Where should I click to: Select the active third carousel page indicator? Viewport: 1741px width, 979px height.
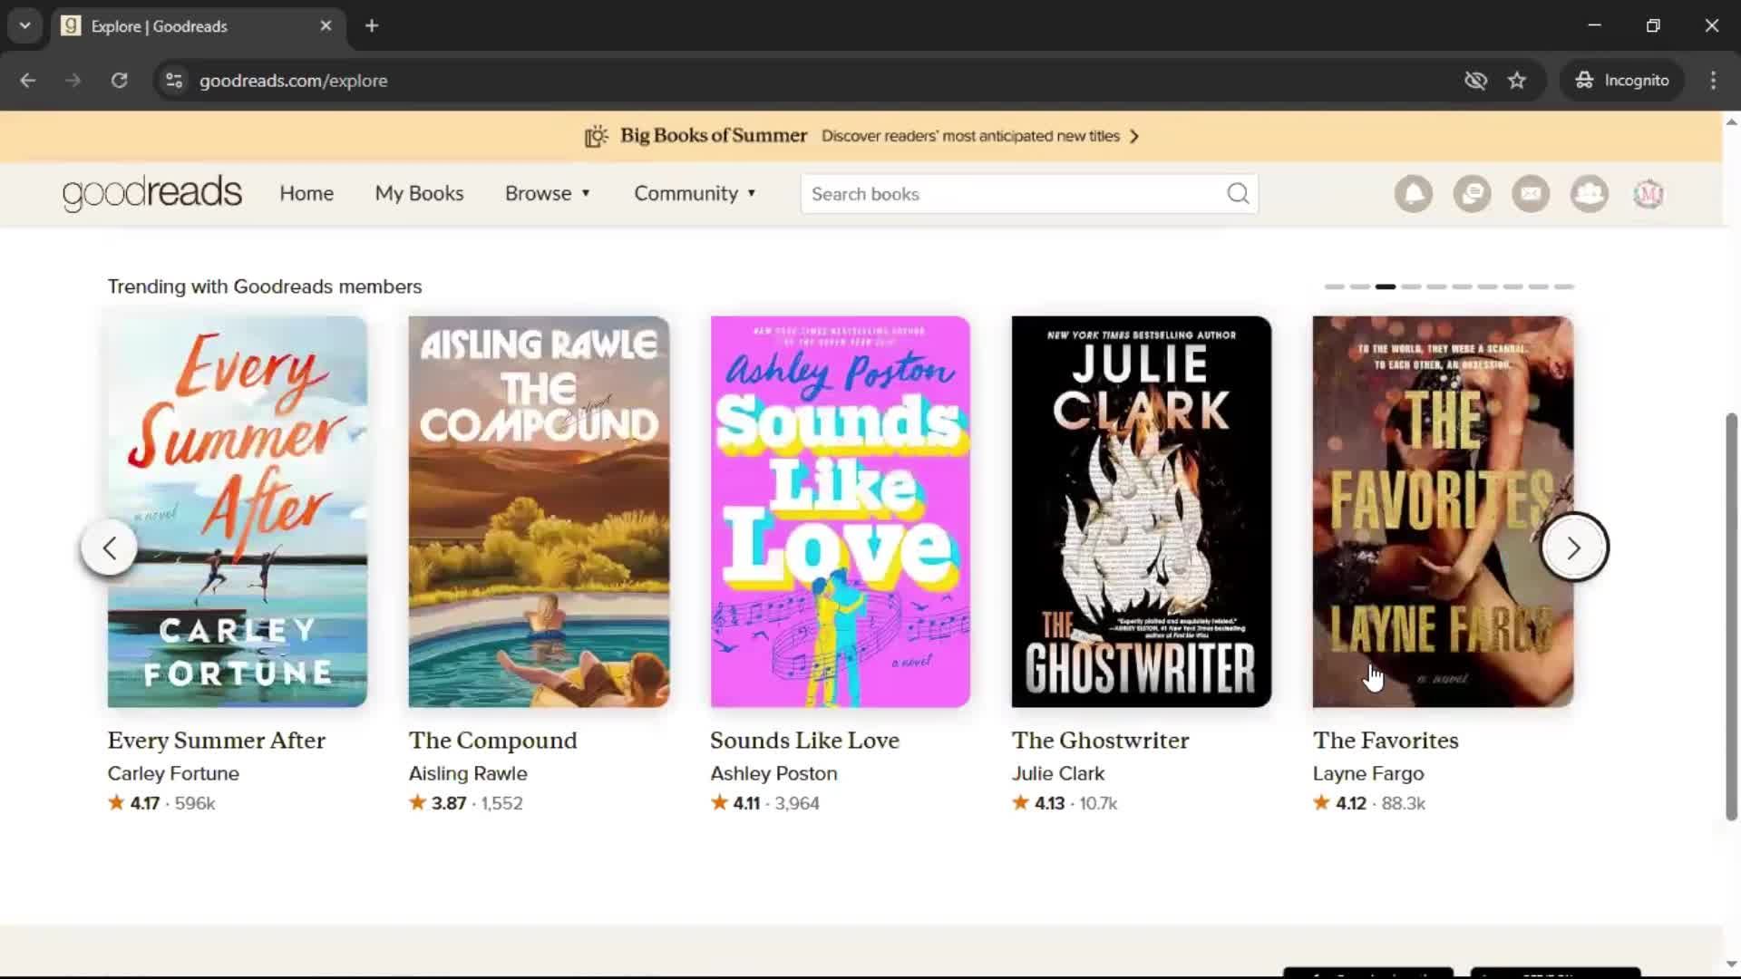click(1385, 286)
